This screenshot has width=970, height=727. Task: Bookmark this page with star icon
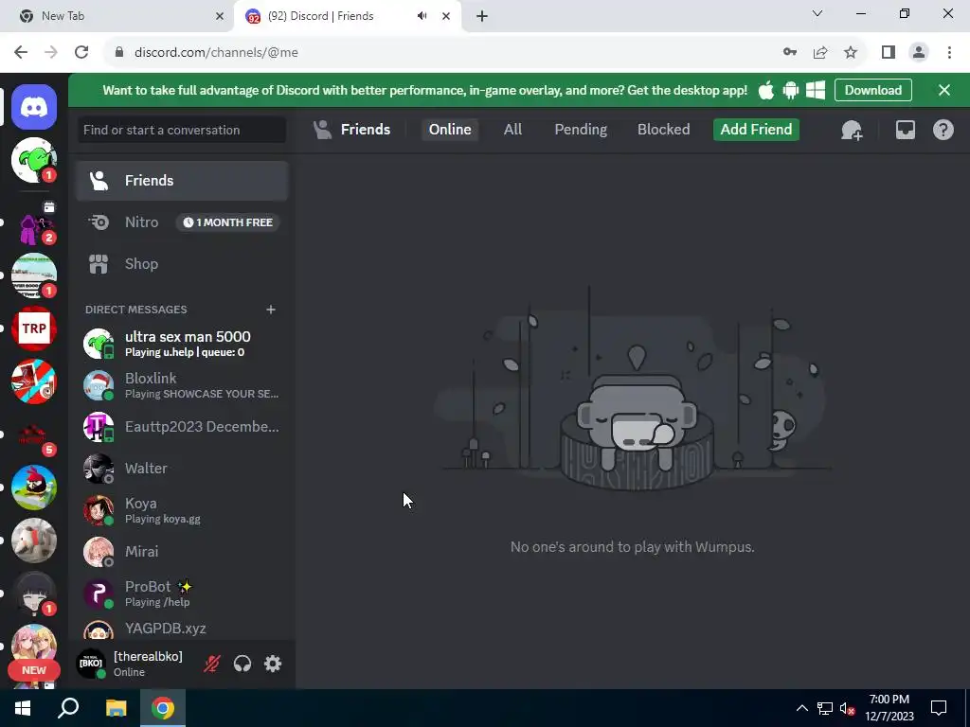tap(851, 52)
